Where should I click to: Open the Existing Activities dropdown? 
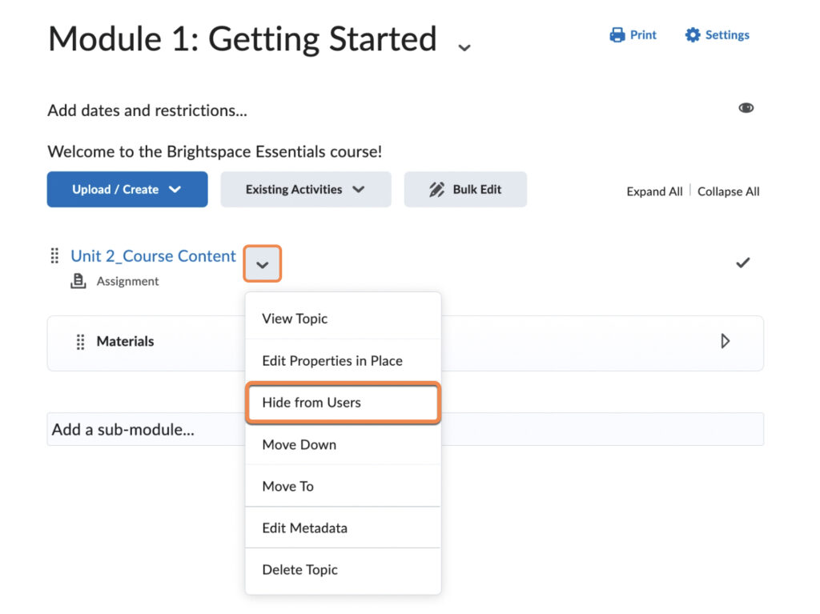pyautogui.click(x=305, y=190)
